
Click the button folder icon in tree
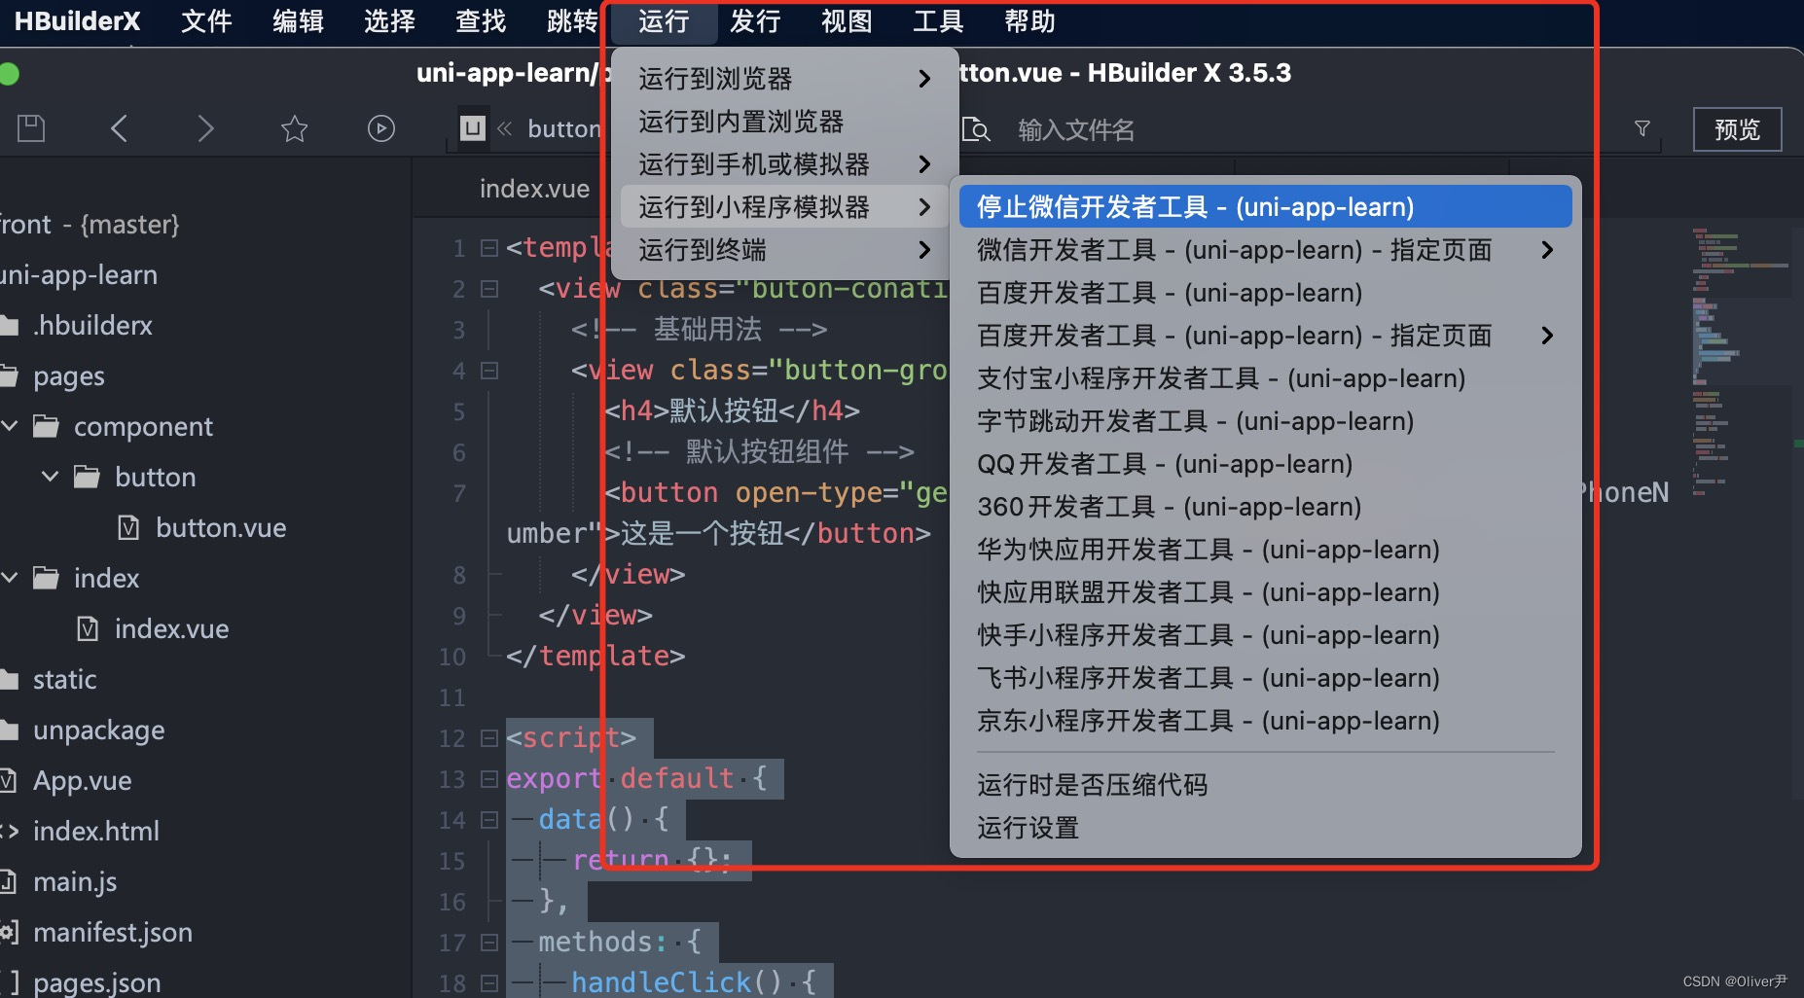pyautogui.click(x=87, y=477)
